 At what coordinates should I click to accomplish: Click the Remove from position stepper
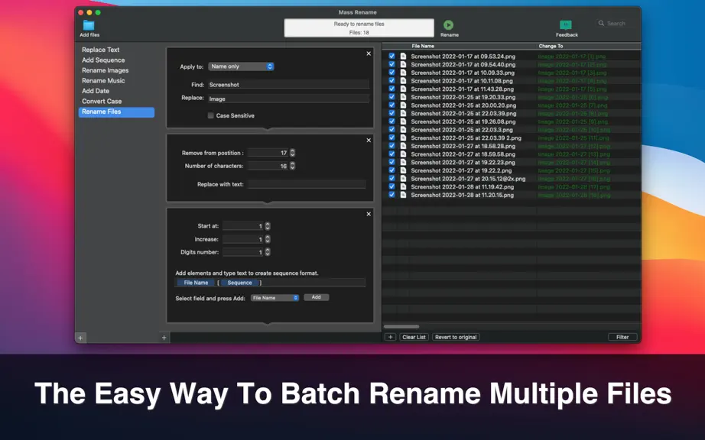point(292,153)
